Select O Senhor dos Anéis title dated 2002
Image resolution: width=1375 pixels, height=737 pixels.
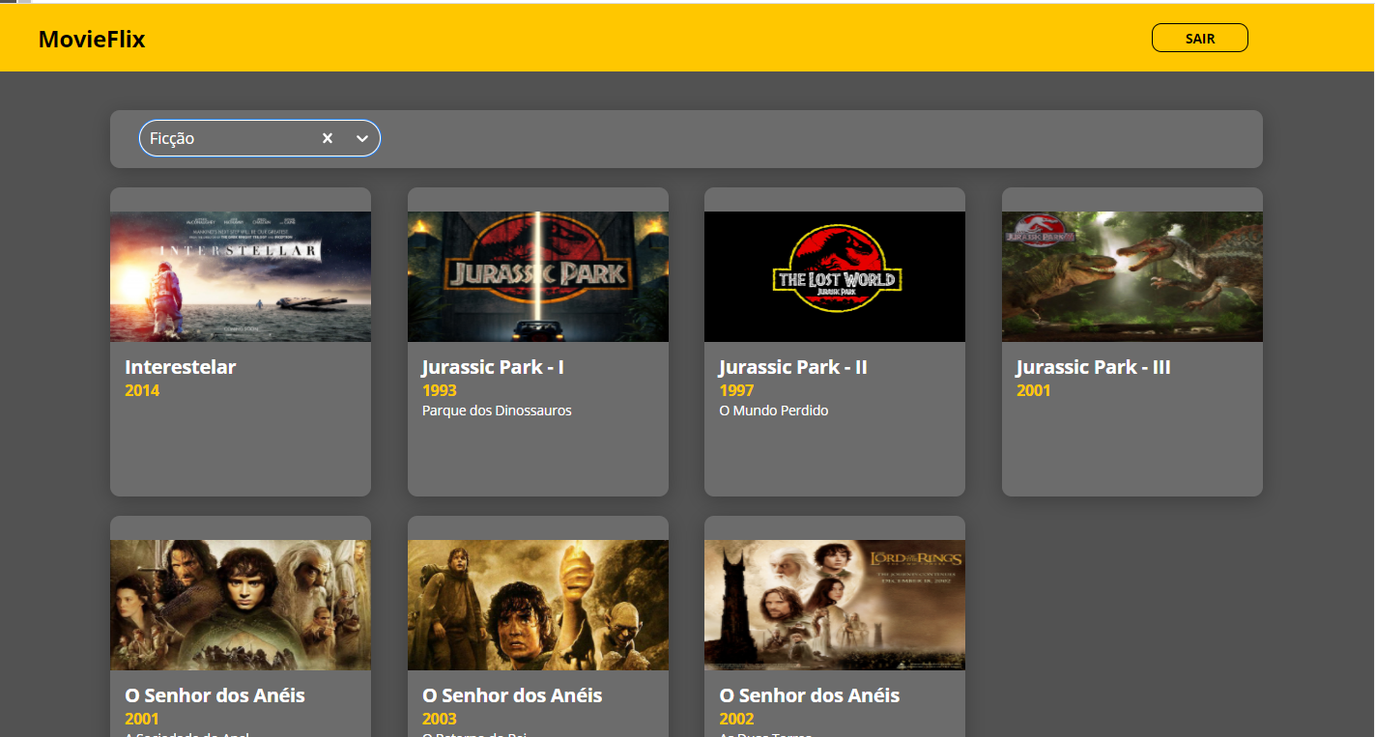coord(810,695)
